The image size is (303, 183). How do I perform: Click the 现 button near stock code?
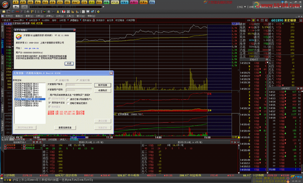(258, 20)
